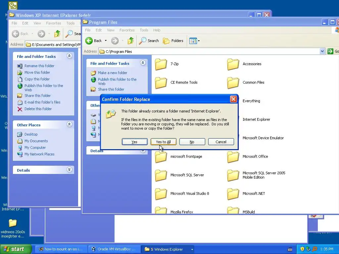Viewport: 339px width, 254px height.
Task: Select the CE Remote Tools folder
Action: [x=176, y=82]
